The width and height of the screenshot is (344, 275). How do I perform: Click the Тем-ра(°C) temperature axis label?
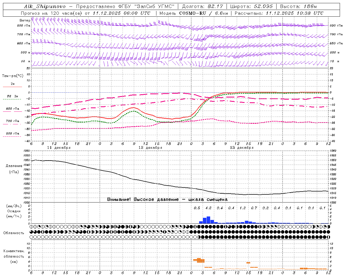13,76
